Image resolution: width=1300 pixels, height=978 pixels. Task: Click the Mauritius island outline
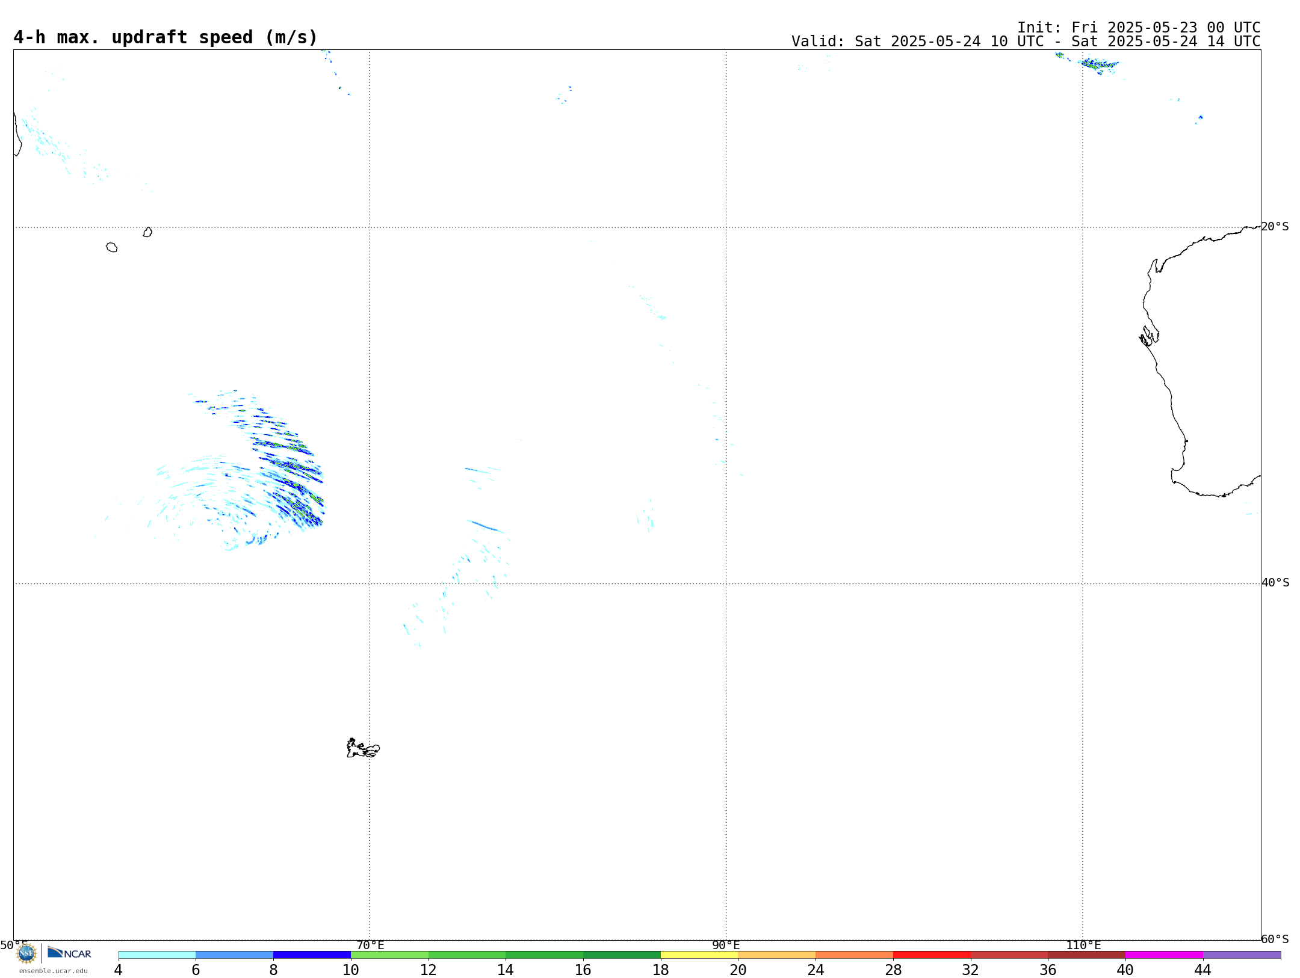click(x=147, y=232)
